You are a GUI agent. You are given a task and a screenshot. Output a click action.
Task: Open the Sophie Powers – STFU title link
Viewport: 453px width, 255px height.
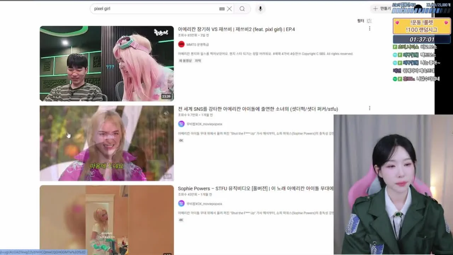click(x=256, y=189)
